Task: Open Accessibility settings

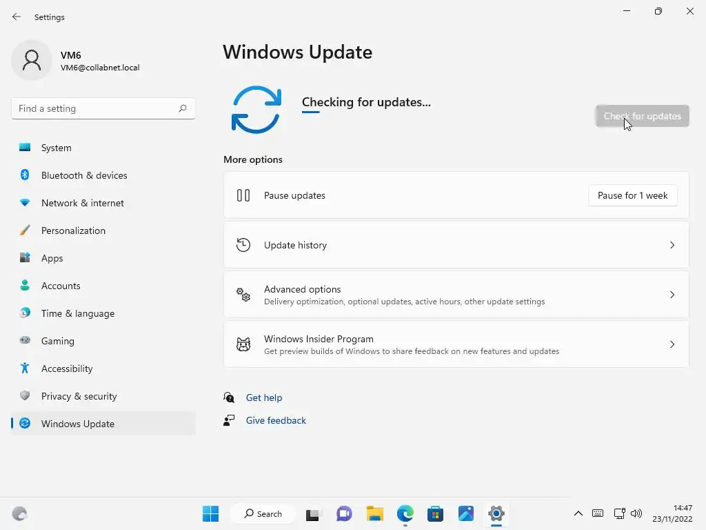Action: click(103, 369)
